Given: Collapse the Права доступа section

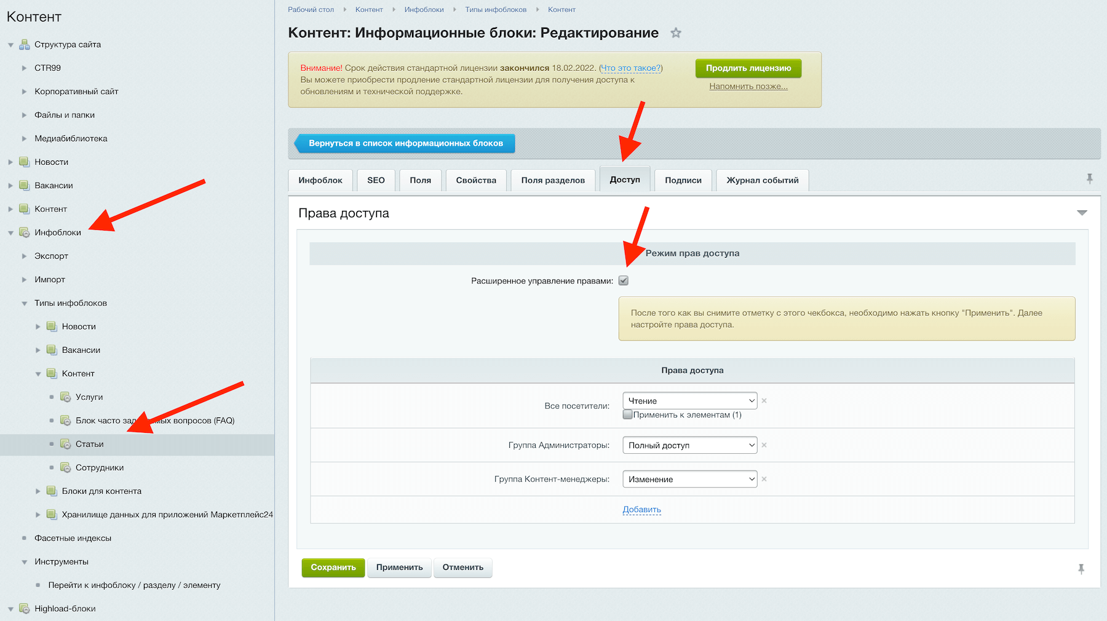Looking at the screenshot, I should [1082, 213].
